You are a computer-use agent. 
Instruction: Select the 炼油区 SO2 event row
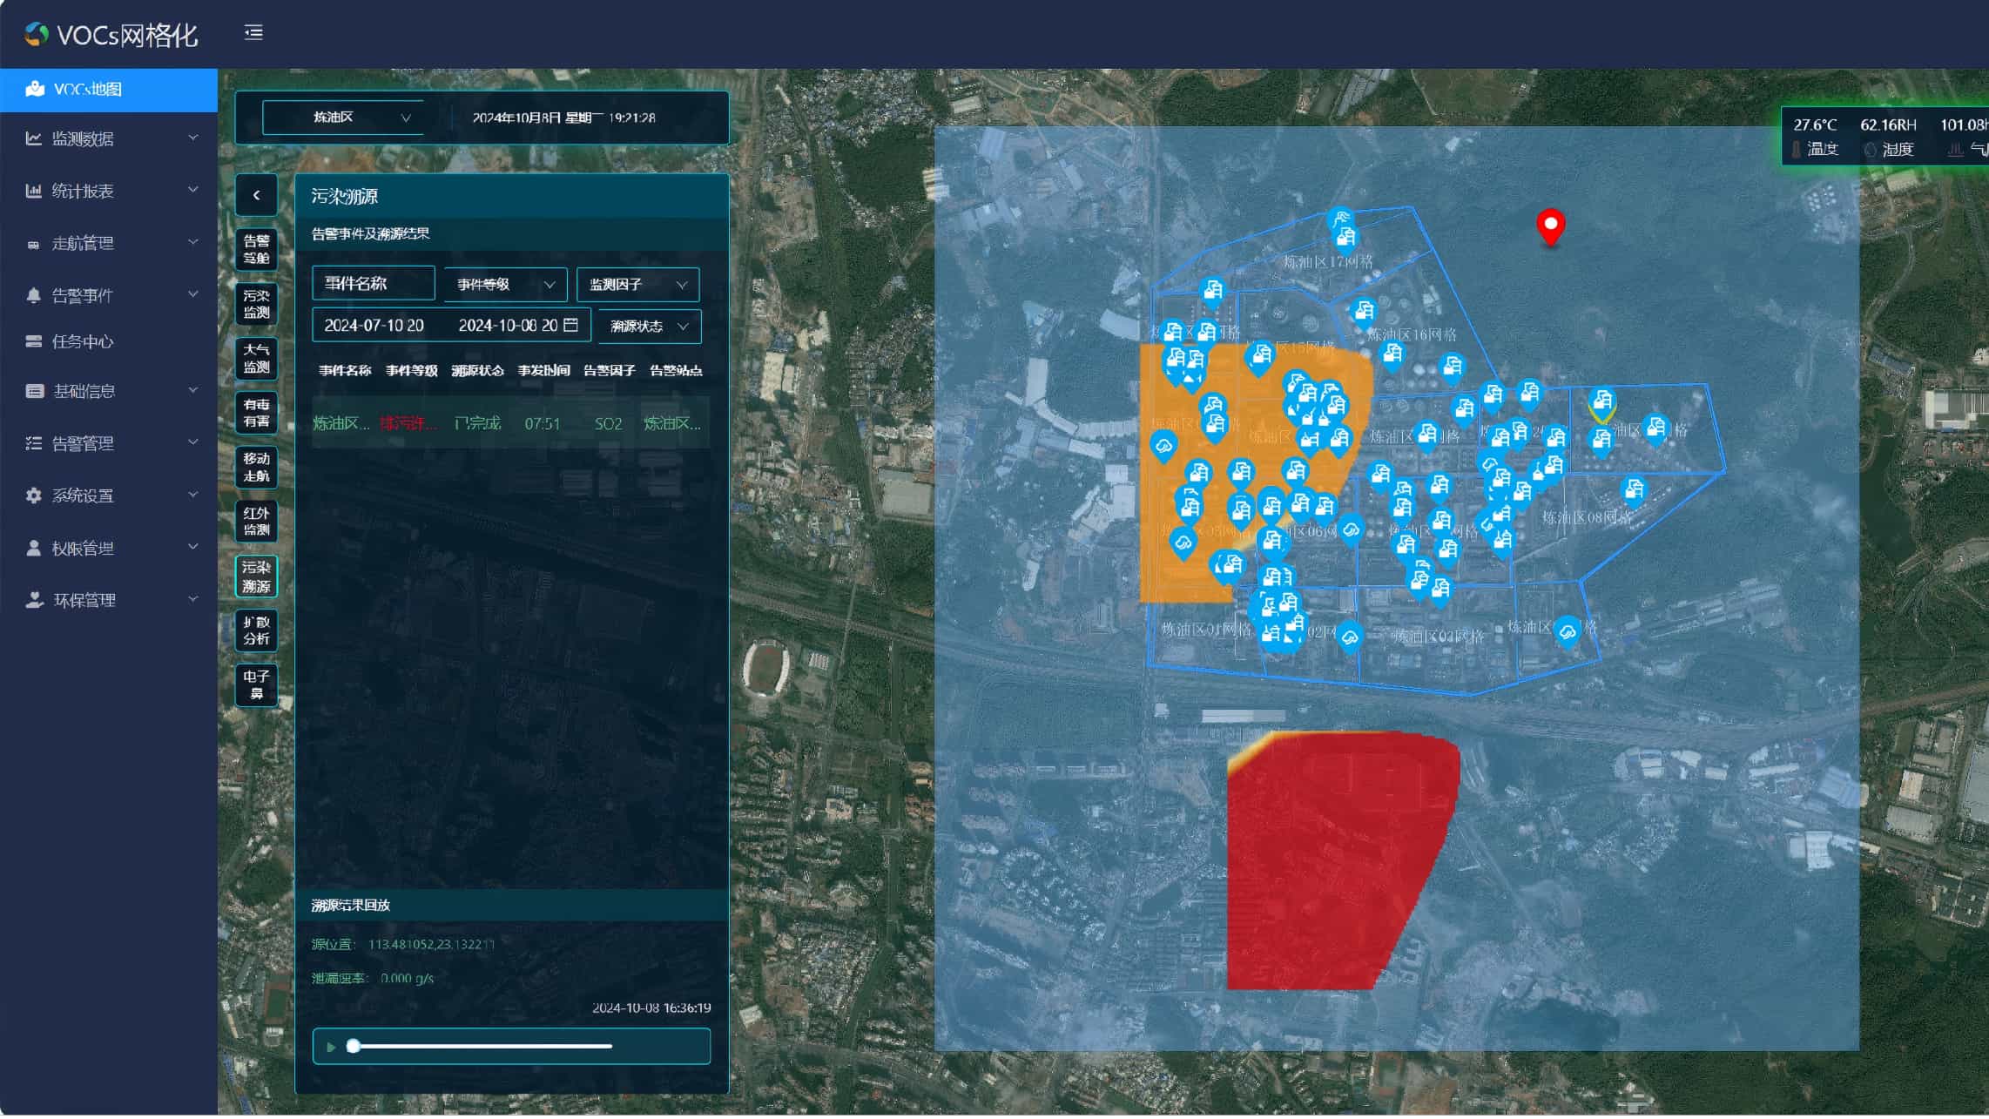point(509,424)
